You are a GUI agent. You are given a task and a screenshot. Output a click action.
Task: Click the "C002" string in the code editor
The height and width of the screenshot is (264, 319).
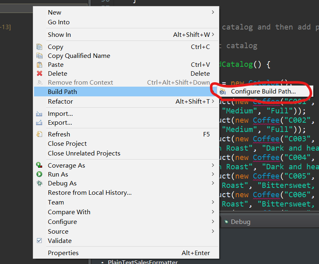[297, 120]
